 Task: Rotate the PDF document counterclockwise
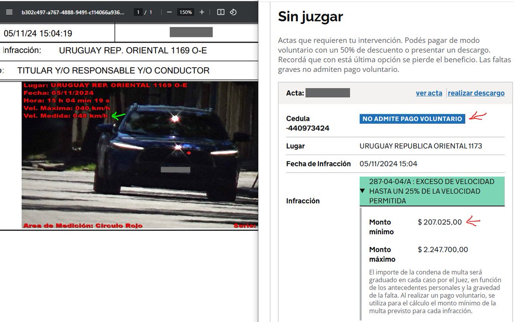tap(233, 12)
